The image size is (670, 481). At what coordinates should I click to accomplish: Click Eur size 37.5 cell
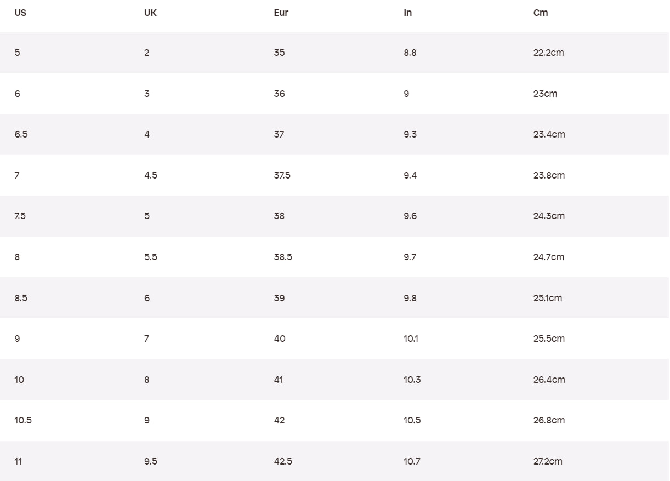tap(282, 175)
